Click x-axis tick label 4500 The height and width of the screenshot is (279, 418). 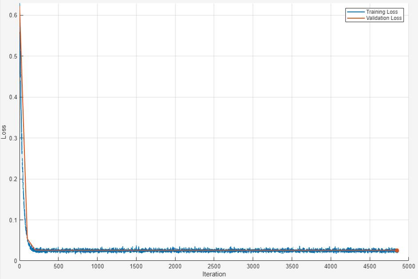pyautogui.click(x=370, y=267)
